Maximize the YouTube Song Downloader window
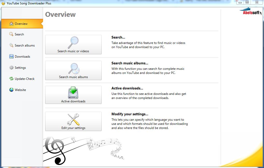264x168 pixels. (x=247, y=2)
